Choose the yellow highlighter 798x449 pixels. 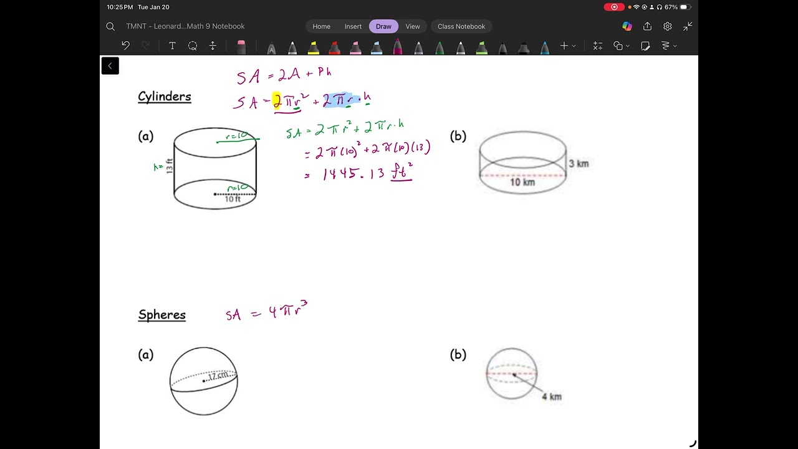click(x=313, y=47)
